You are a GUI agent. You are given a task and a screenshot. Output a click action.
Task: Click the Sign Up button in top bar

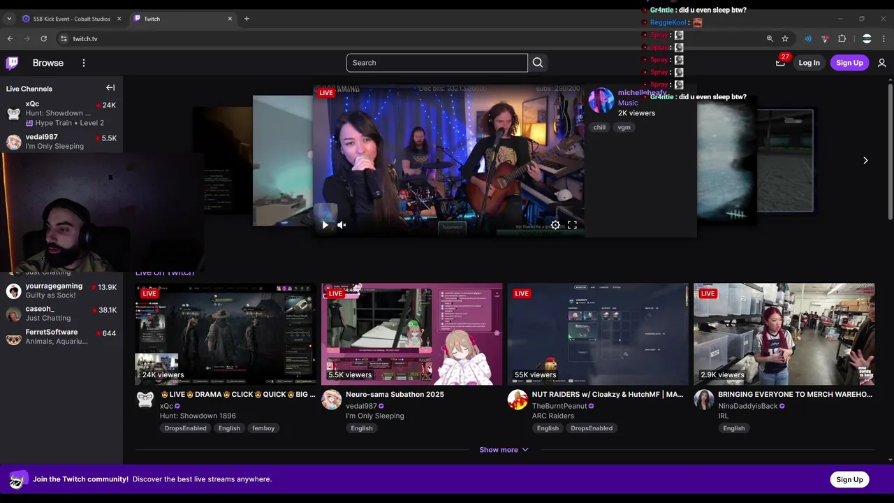849,63
